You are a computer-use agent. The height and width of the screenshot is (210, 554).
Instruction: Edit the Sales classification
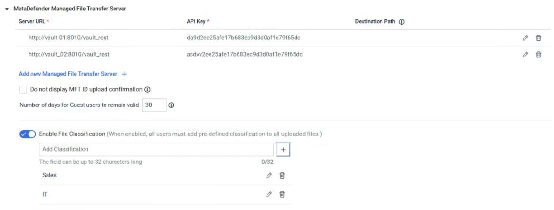tap(269, 175)
